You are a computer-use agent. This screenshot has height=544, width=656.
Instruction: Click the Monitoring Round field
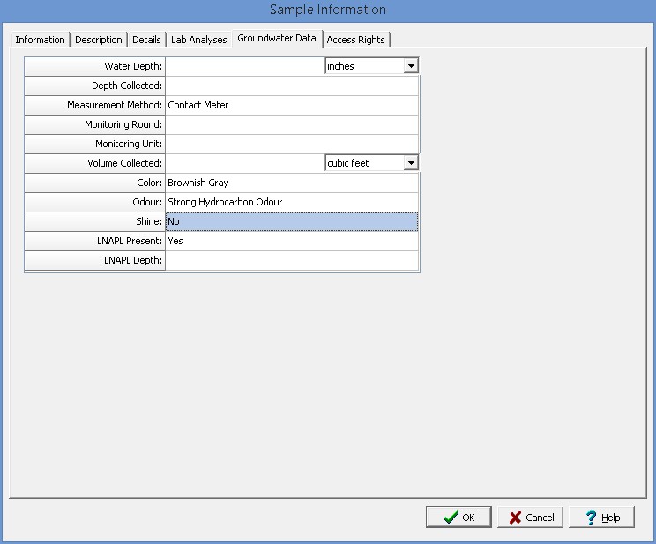coord(291,124)
